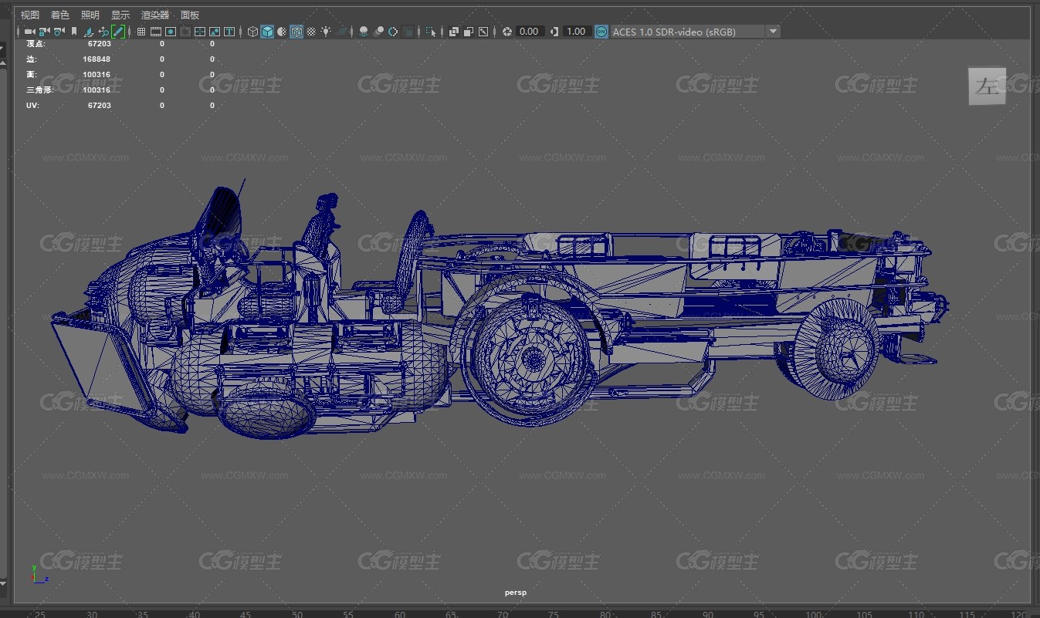
Task: Toggle the Resolution Gate display
Action: (x=171, y=32)
